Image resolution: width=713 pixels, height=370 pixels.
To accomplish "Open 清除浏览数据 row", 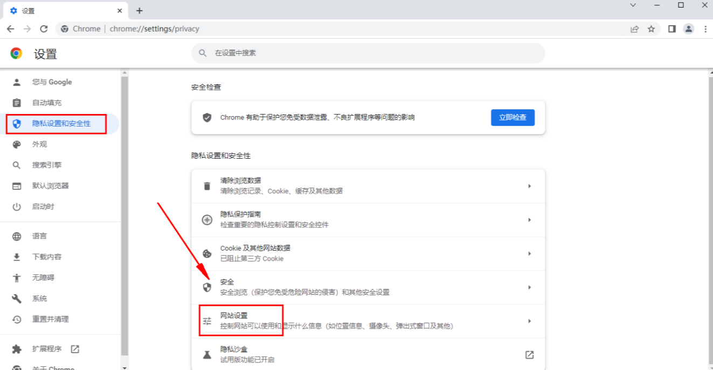I will point(368,186).
